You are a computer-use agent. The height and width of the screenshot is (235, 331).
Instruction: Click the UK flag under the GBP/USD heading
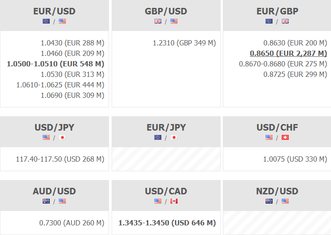[158, 21]
